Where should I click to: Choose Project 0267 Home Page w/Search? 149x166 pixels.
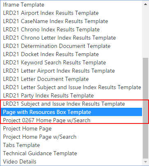point(71,120)
